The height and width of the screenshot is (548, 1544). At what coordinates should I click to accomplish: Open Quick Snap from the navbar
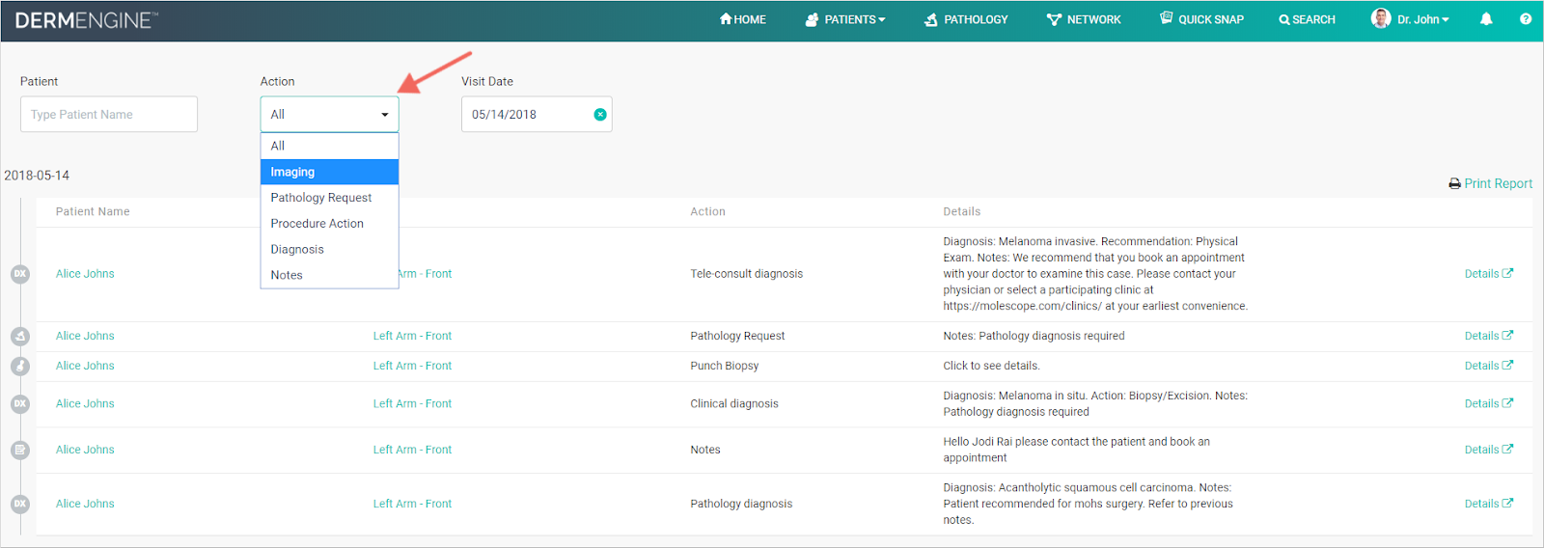click(x=1201, y=19)
